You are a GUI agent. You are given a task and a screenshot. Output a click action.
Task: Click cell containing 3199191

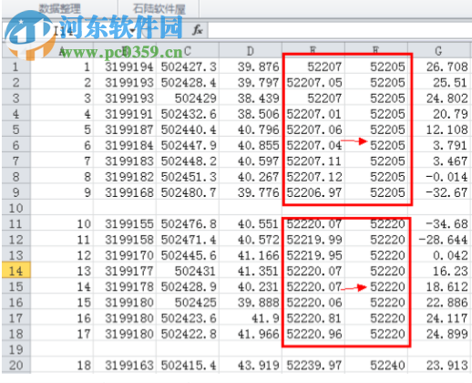(125, 114)
